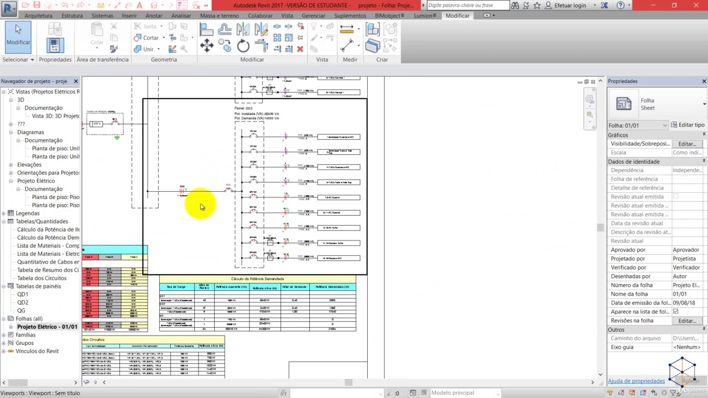Open the Cortar dropdown arrow
The width and height of the screenshot is (708, 398).
tap(163, 38)
